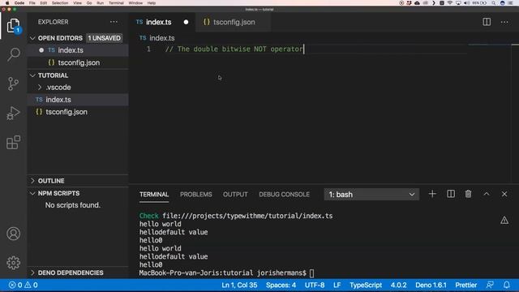The height and width of the screenshot is (292, 519).
Task: Kill terminal with trash icon
Action: point(468,194)
